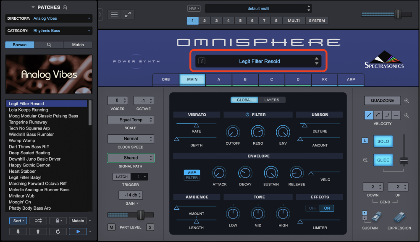The width and height of the screenshot is (420, 242).
Task: Zoom into velocity curve with magnifier icon
Action: 407,115
